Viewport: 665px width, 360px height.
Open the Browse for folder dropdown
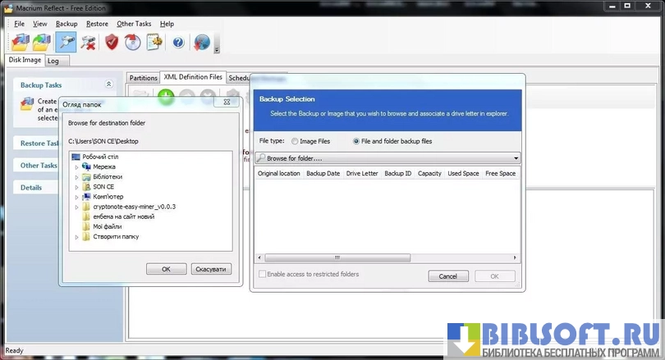(x=516, y=157)
